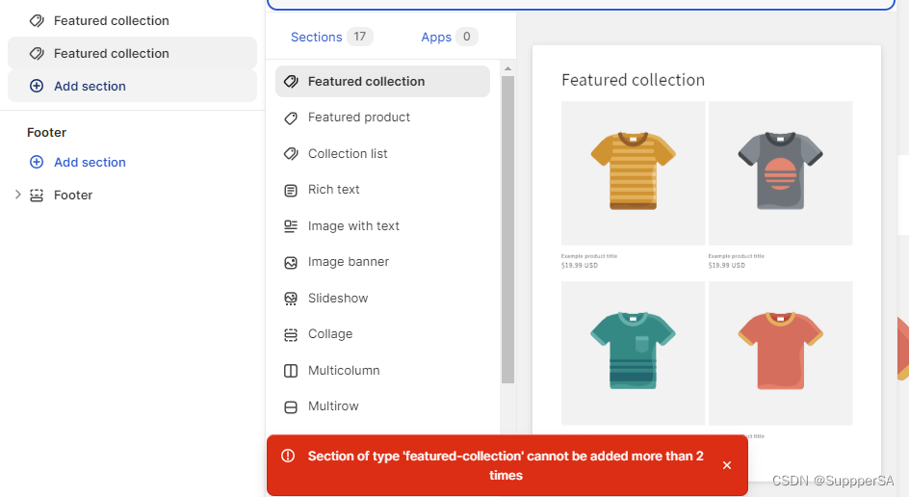Click the Collection list icon
The height and width of the screenshot is (497, 909).
pos(291,154)
